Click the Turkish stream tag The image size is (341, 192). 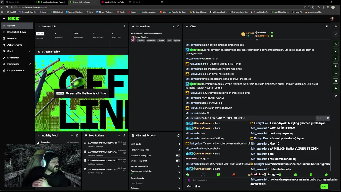[141, 41]
